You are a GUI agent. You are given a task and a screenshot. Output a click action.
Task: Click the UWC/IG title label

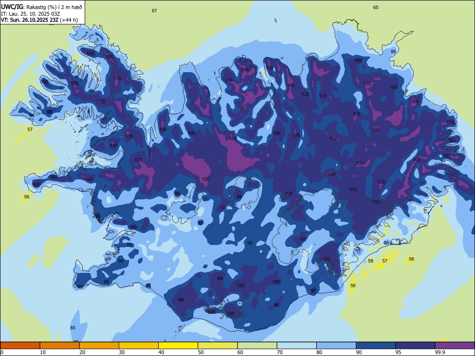coord(12,7)
